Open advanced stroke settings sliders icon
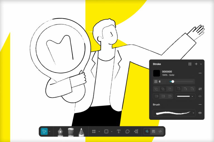214x142 pixels. click(200, 89)
